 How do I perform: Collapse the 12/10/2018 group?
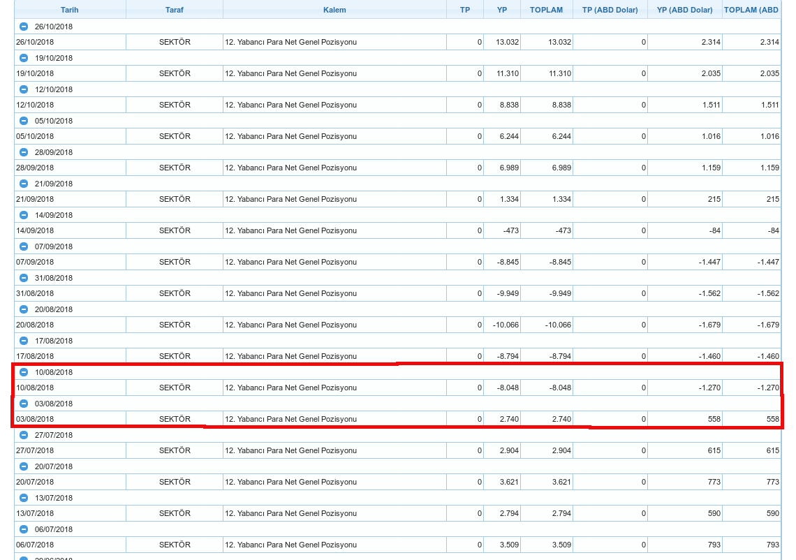[23, 89]
